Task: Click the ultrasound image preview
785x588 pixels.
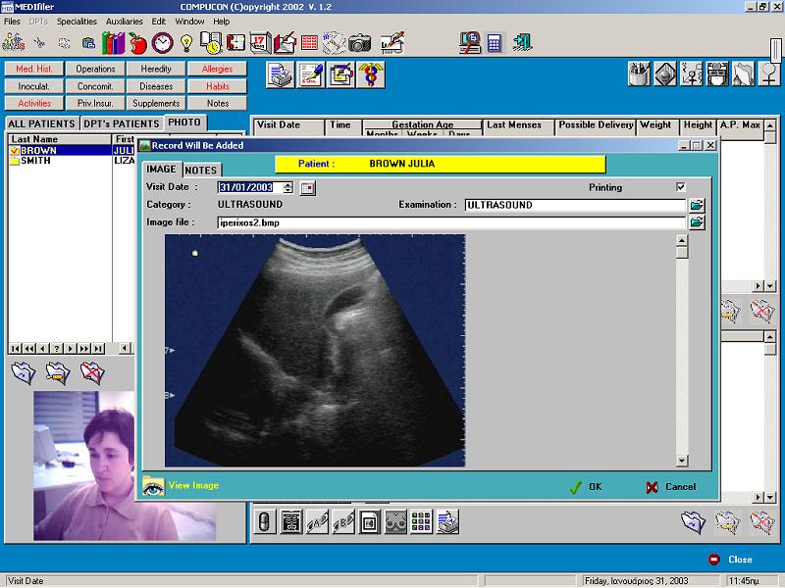Action: tap(315, 351)
